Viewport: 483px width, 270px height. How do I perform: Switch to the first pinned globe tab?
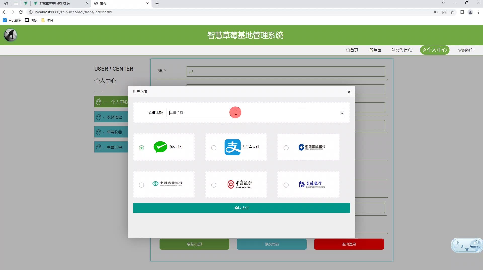(6, 3)
